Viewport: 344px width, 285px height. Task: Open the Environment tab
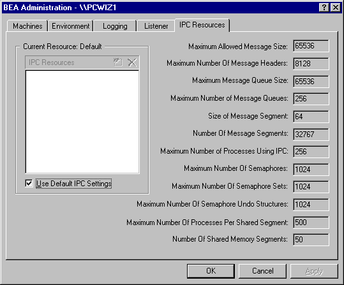coord(71,26)
